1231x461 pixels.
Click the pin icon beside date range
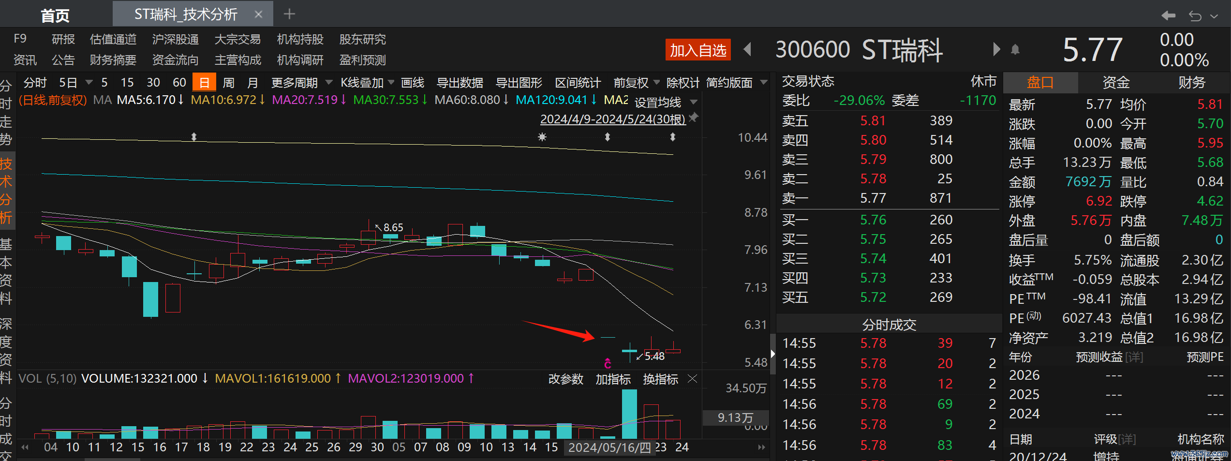[694, 118]
